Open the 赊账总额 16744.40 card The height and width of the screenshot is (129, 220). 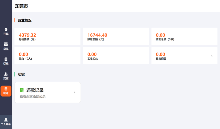[x=116, y=36]
